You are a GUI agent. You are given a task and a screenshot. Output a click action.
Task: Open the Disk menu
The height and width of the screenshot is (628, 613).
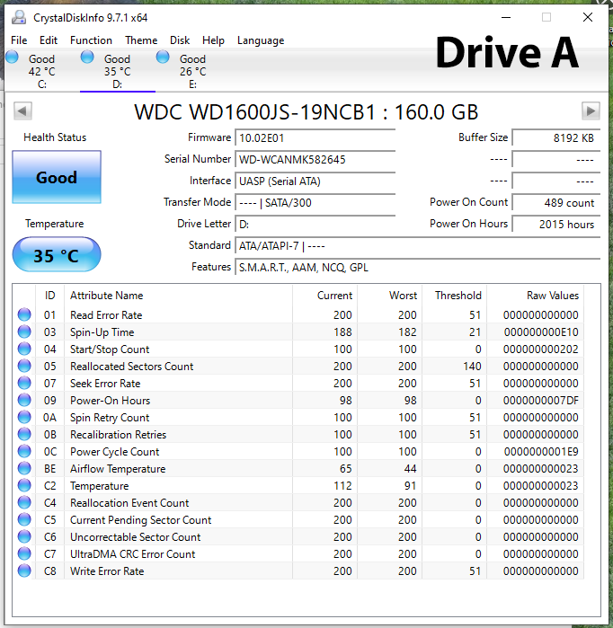click(180, 40)
